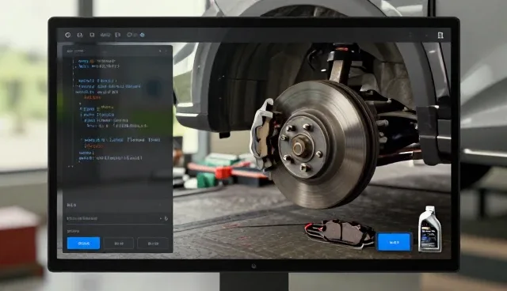Click the middle outlined button in code panel
This screenshot has width=507, height=291.
[119, 244]
